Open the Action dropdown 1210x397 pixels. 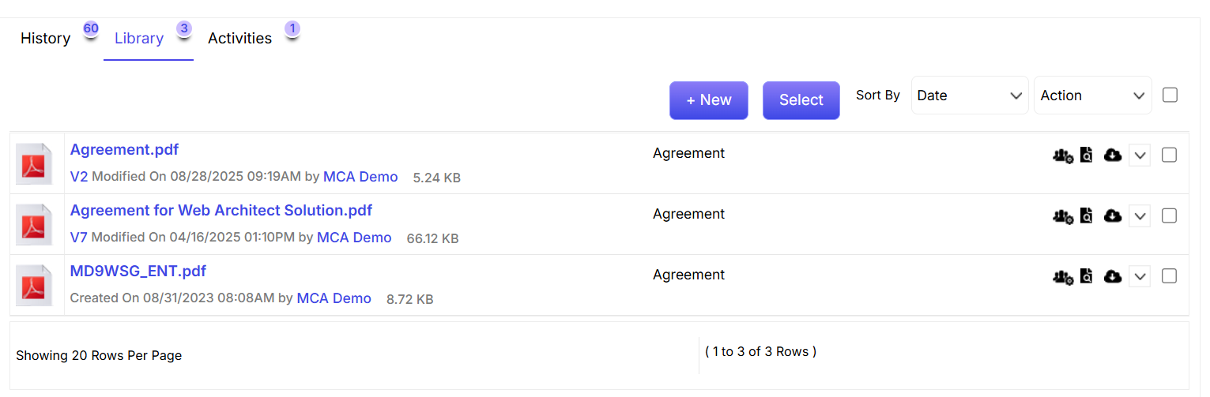pyautogui.click(x=1093, y=96)
